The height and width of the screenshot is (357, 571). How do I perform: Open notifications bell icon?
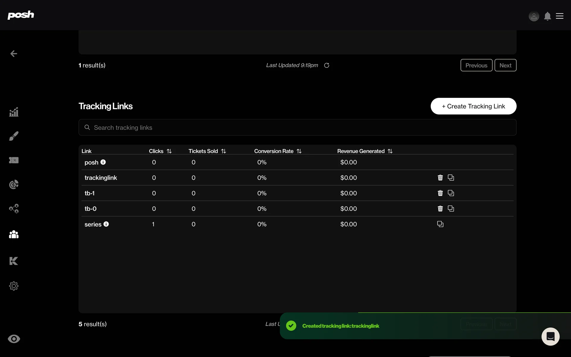(548, 16)
